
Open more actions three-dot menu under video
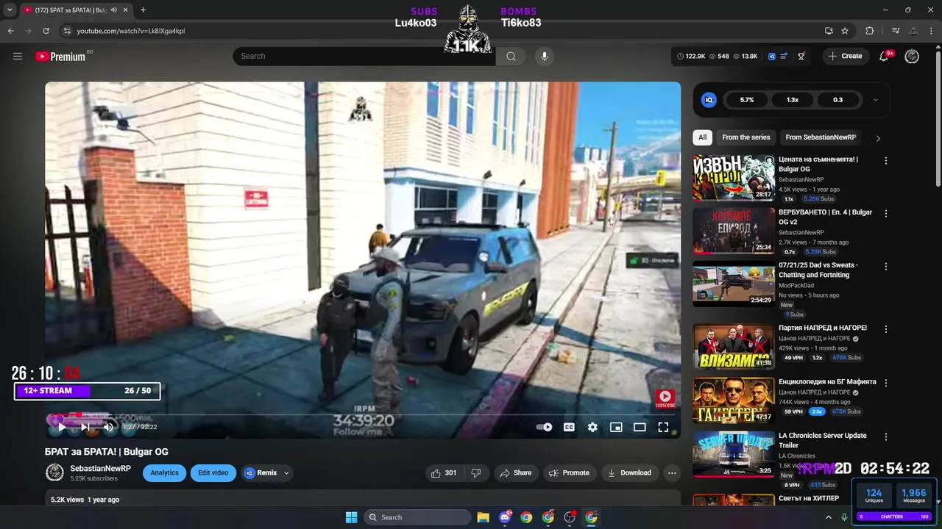click(672, 473)
